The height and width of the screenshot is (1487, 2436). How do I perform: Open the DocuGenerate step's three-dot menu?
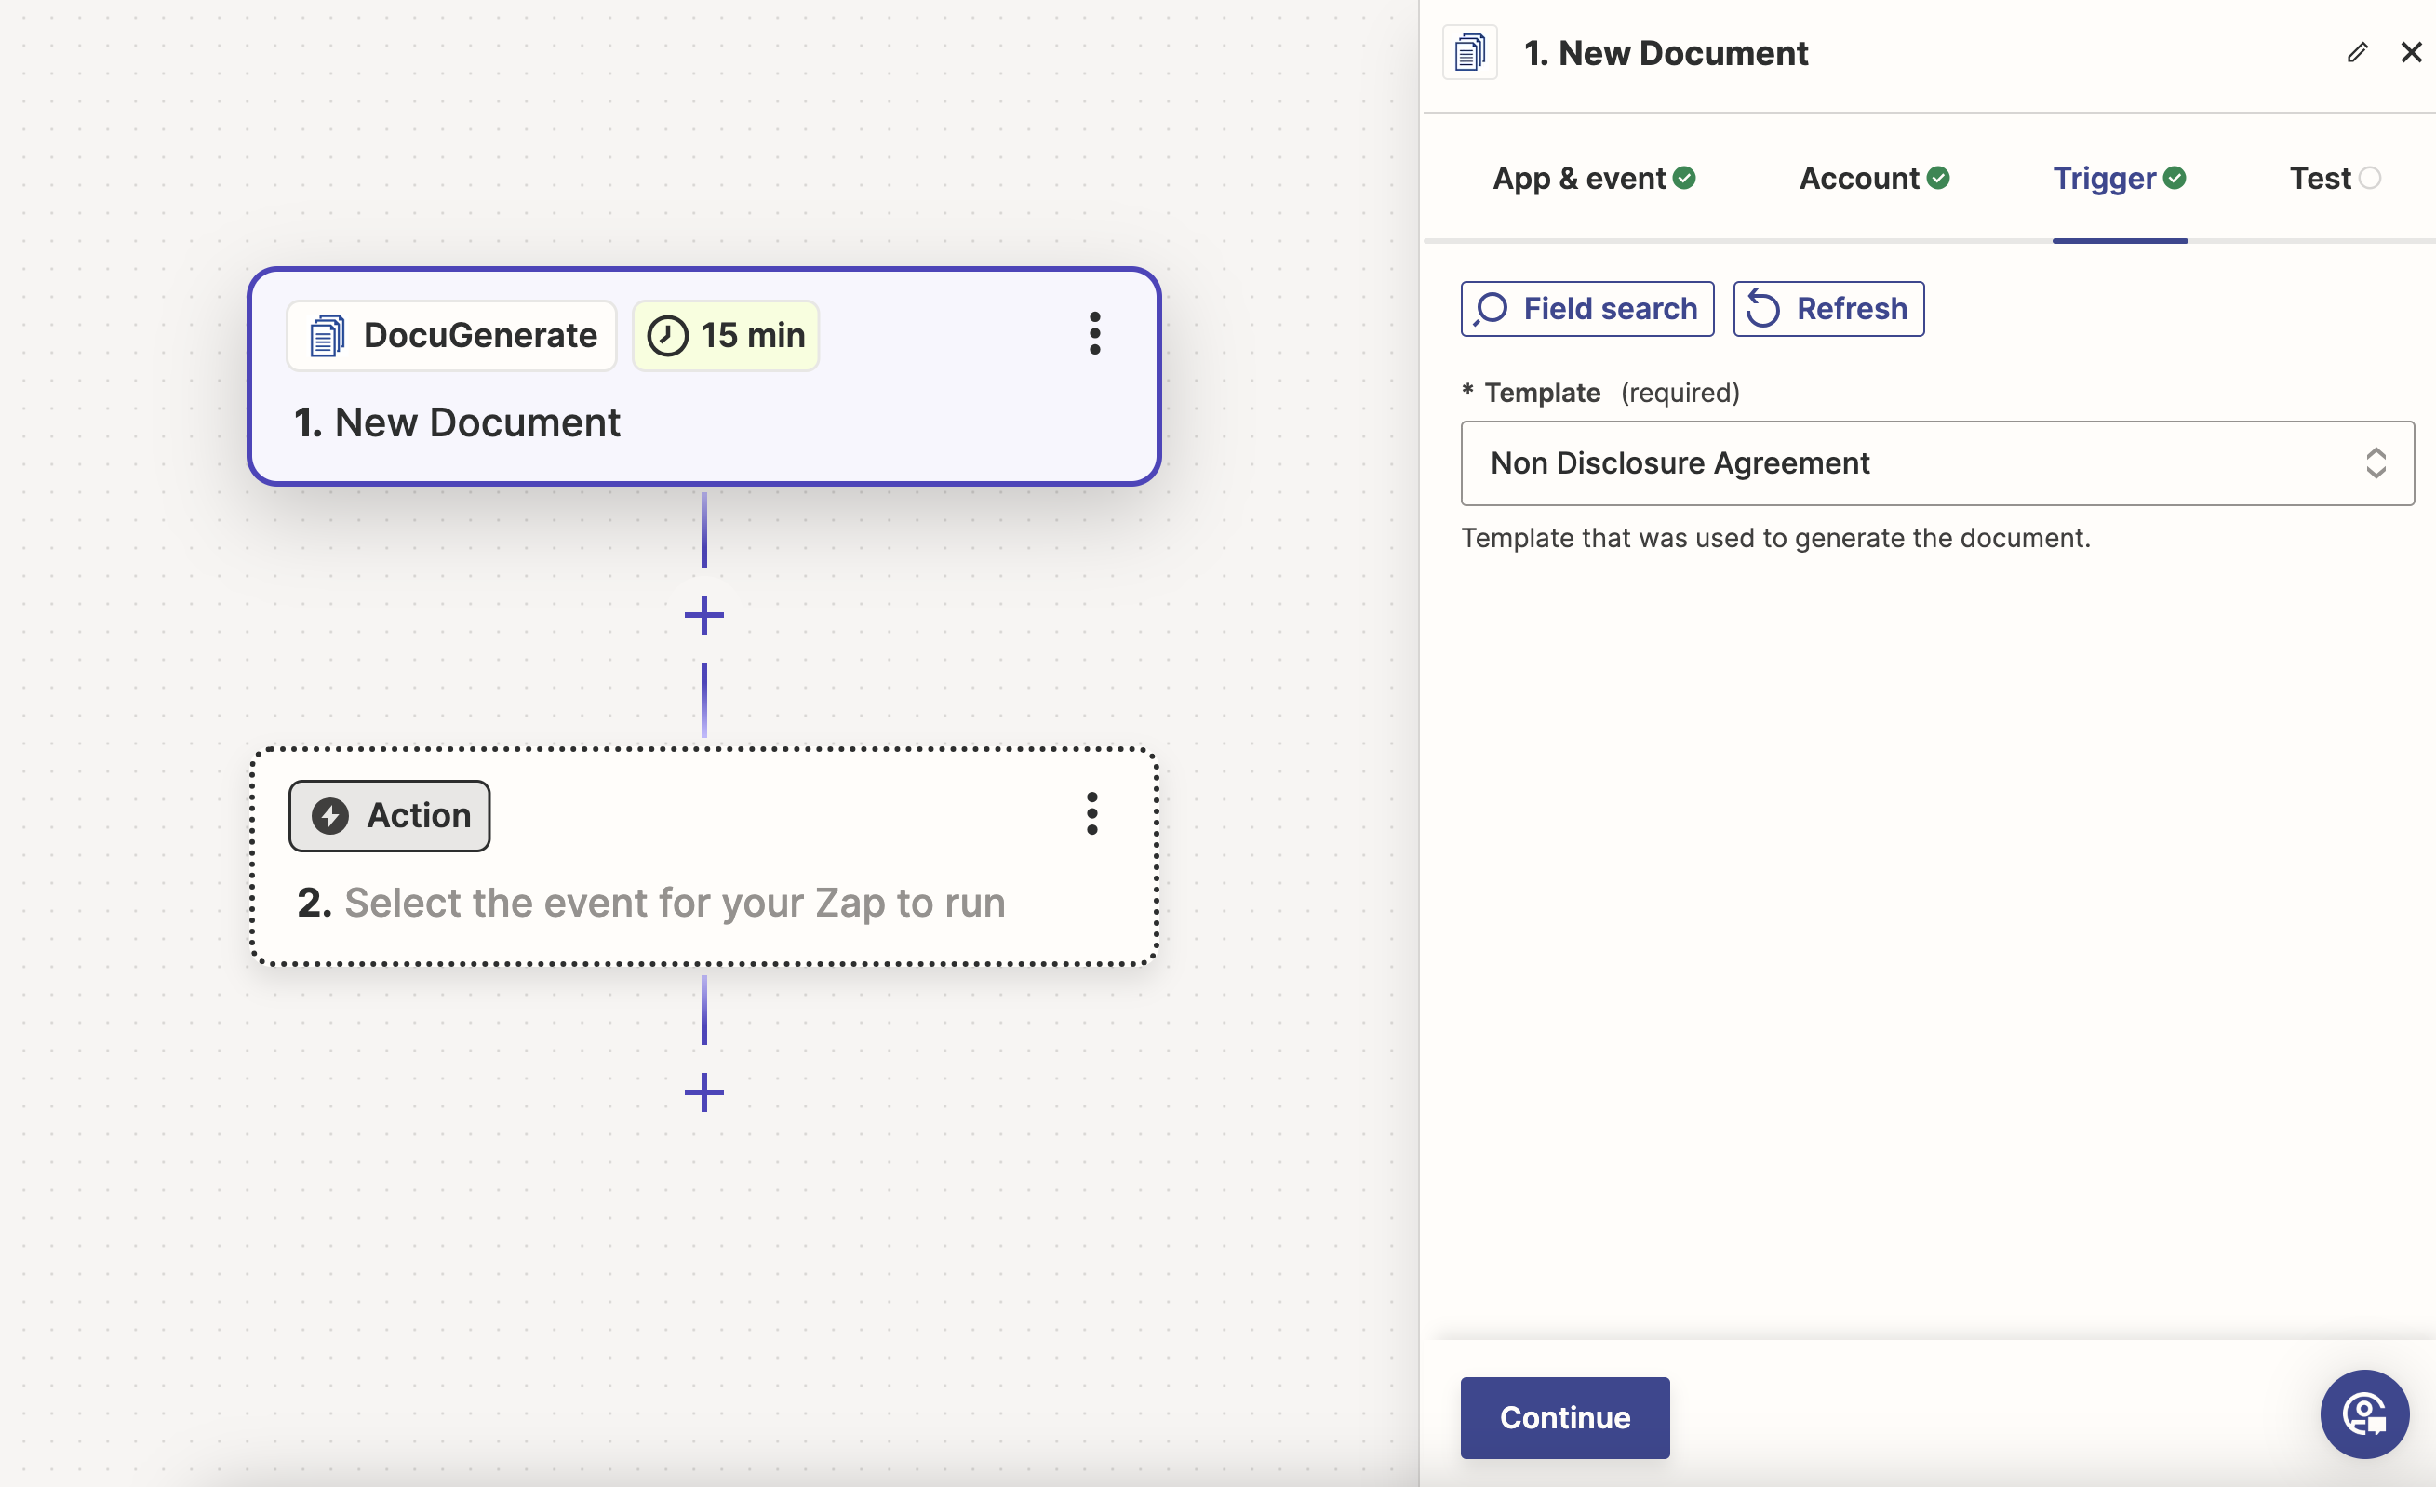[1094, 334]
